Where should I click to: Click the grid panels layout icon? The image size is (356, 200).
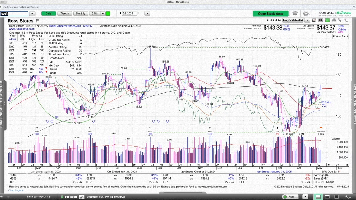click(321, 20)
